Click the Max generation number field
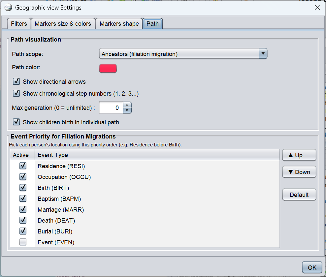Screen dimensions: 326x277 (111, 108)
